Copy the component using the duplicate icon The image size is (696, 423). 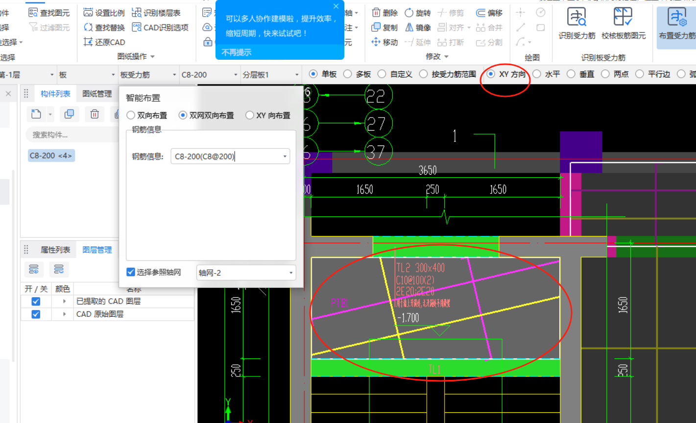69,114
